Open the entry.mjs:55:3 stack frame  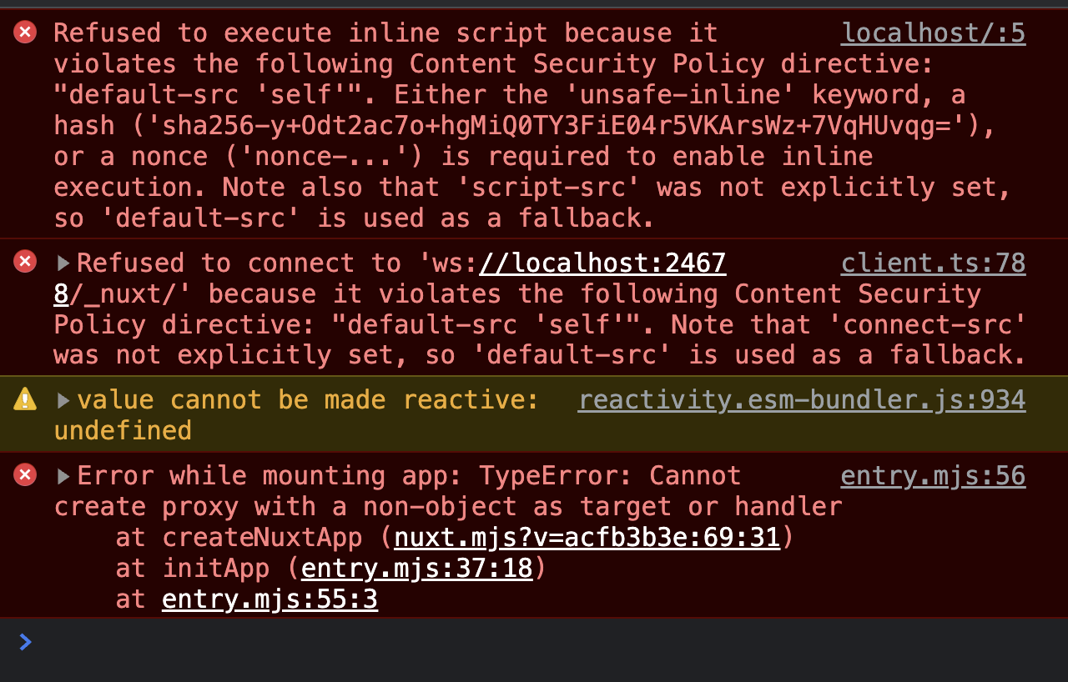[270, 599]
